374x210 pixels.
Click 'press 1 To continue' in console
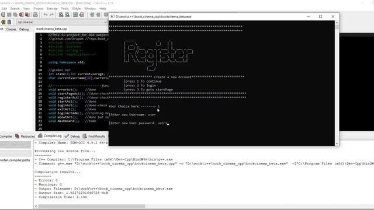(143, 82)
